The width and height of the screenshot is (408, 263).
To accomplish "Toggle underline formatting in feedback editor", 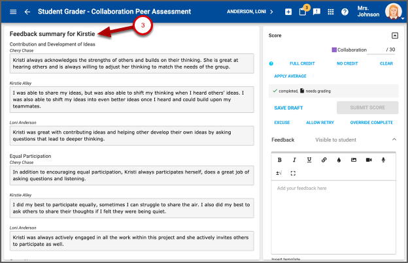I will pyautogui.click(x=309, y=160).
